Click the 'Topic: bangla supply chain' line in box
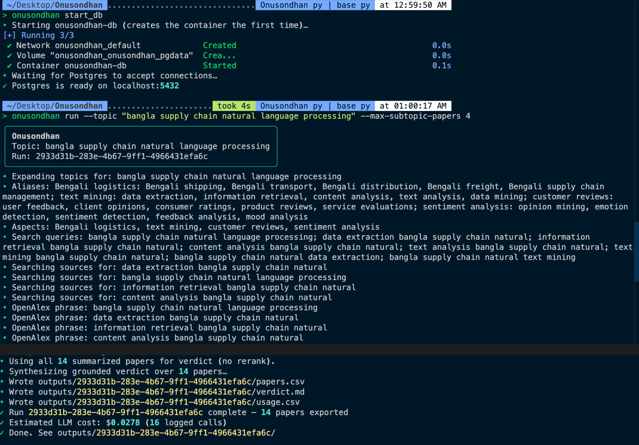The height and width of the screenshot is (445, 639). (x=140, y=146)
